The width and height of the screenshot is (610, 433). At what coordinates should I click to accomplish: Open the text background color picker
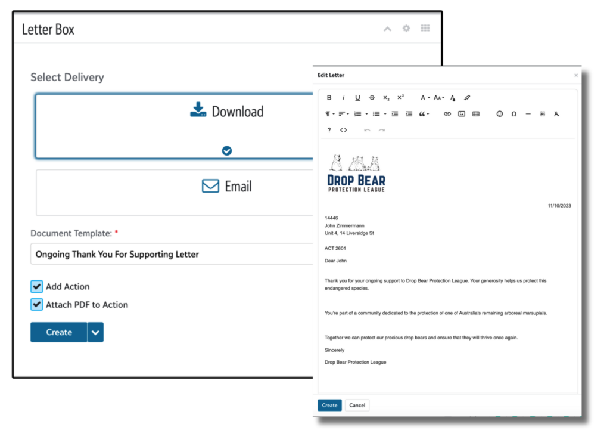[453, 98]
